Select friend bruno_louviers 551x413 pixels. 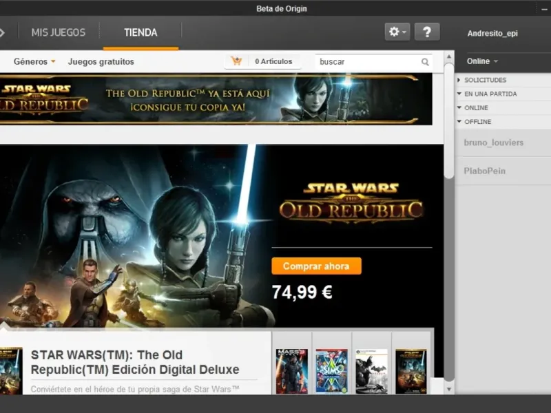pyautogui.click(x=503, y=142)
